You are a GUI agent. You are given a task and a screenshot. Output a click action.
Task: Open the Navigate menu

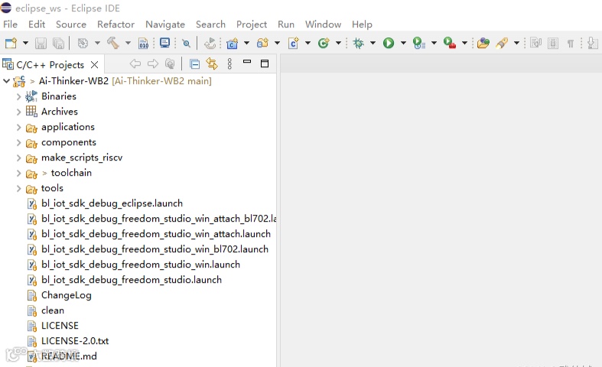165,24
